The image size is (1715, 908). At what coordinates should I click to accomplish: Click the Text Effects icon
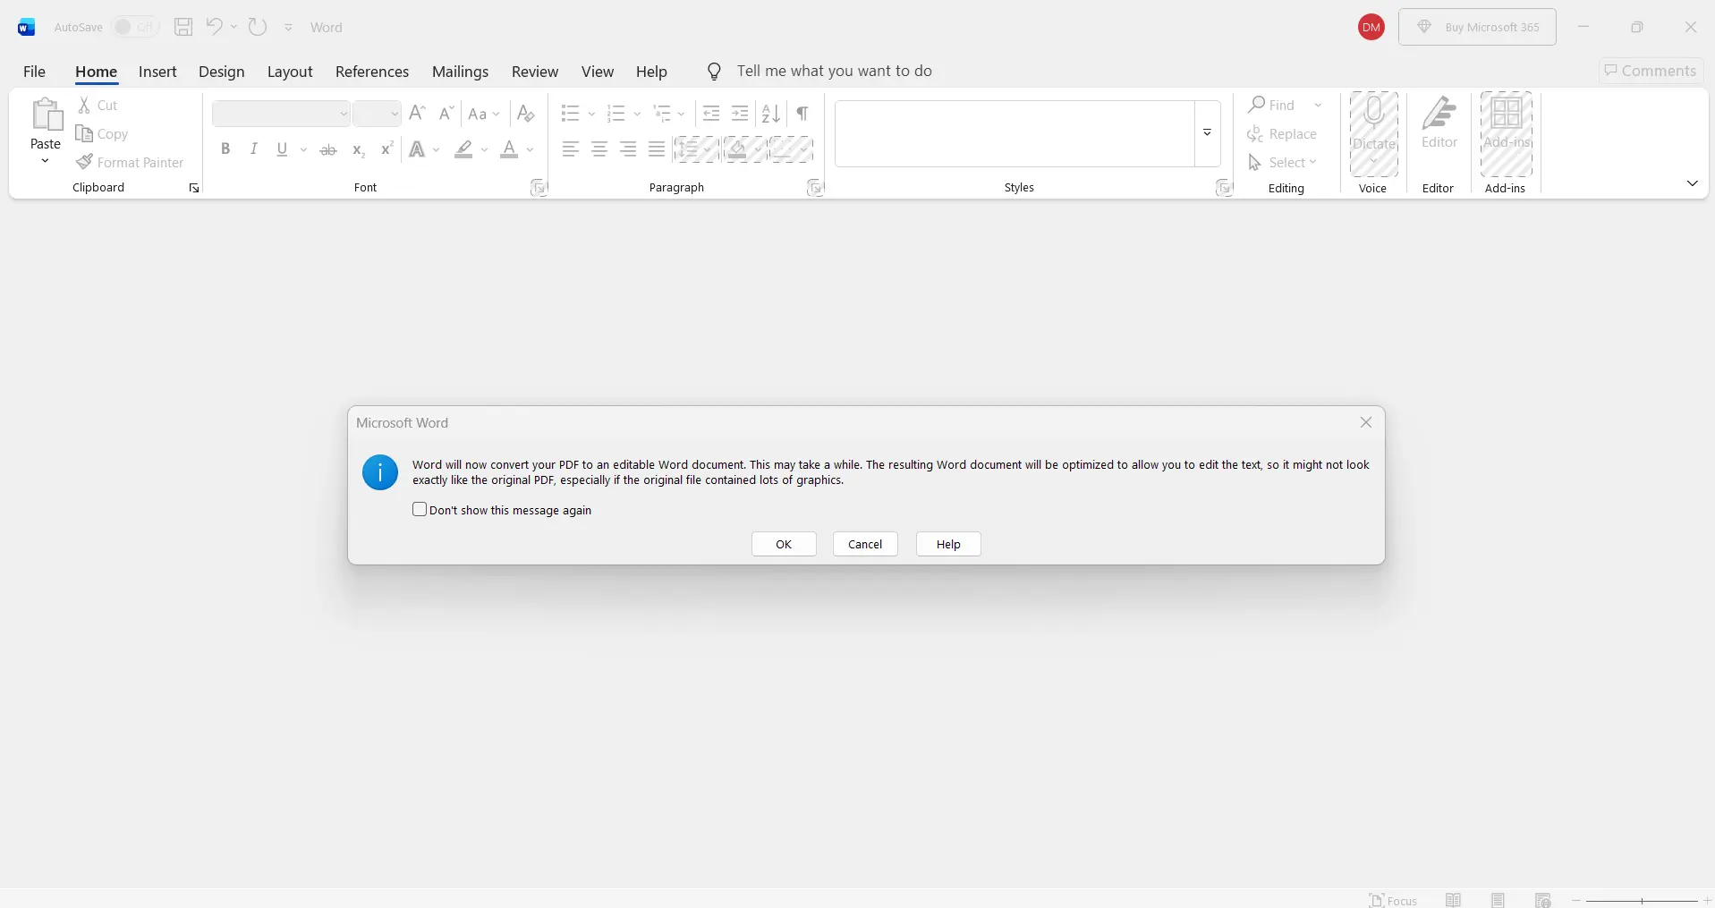[x=417, y=149]
